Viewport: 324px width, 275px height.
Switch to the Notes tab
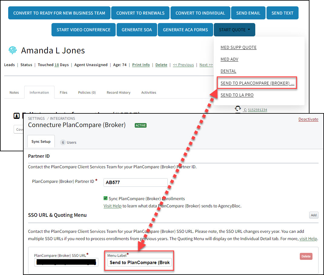click(14, 92)
